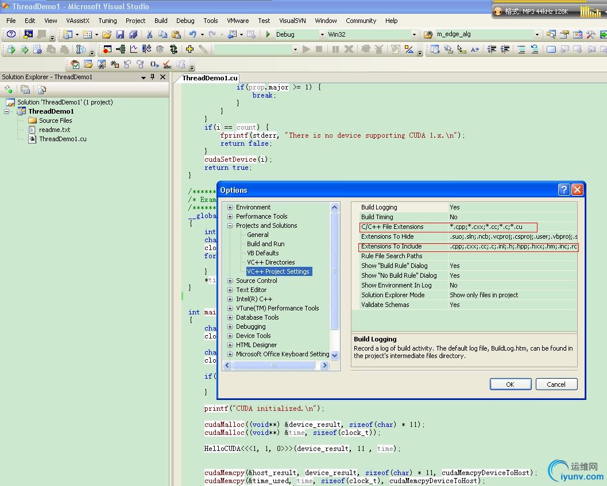Toggle auto-hide pin on Solution Explorer
This screenshot has height=486, width=607.
click(x=153, y=77)
